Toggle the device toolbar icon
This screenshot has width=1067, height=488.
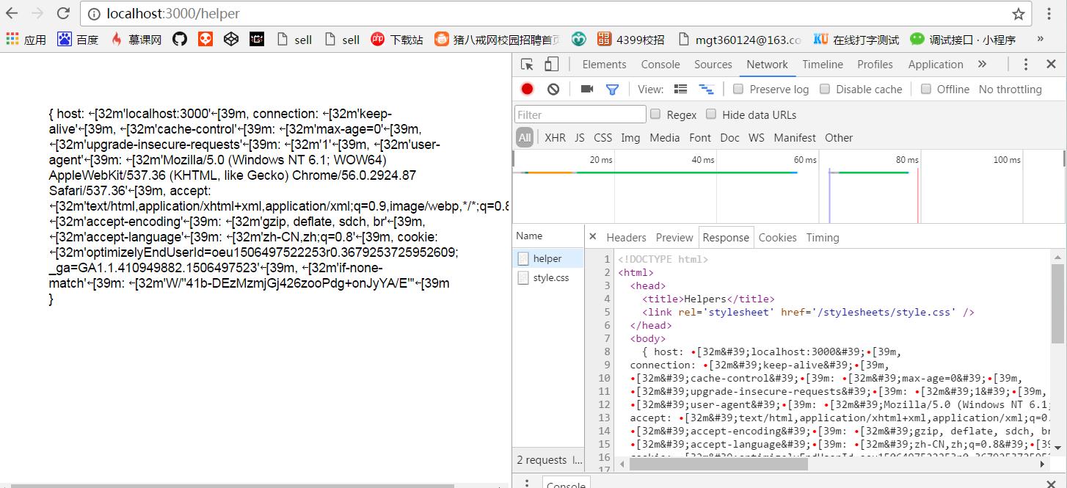552,65
